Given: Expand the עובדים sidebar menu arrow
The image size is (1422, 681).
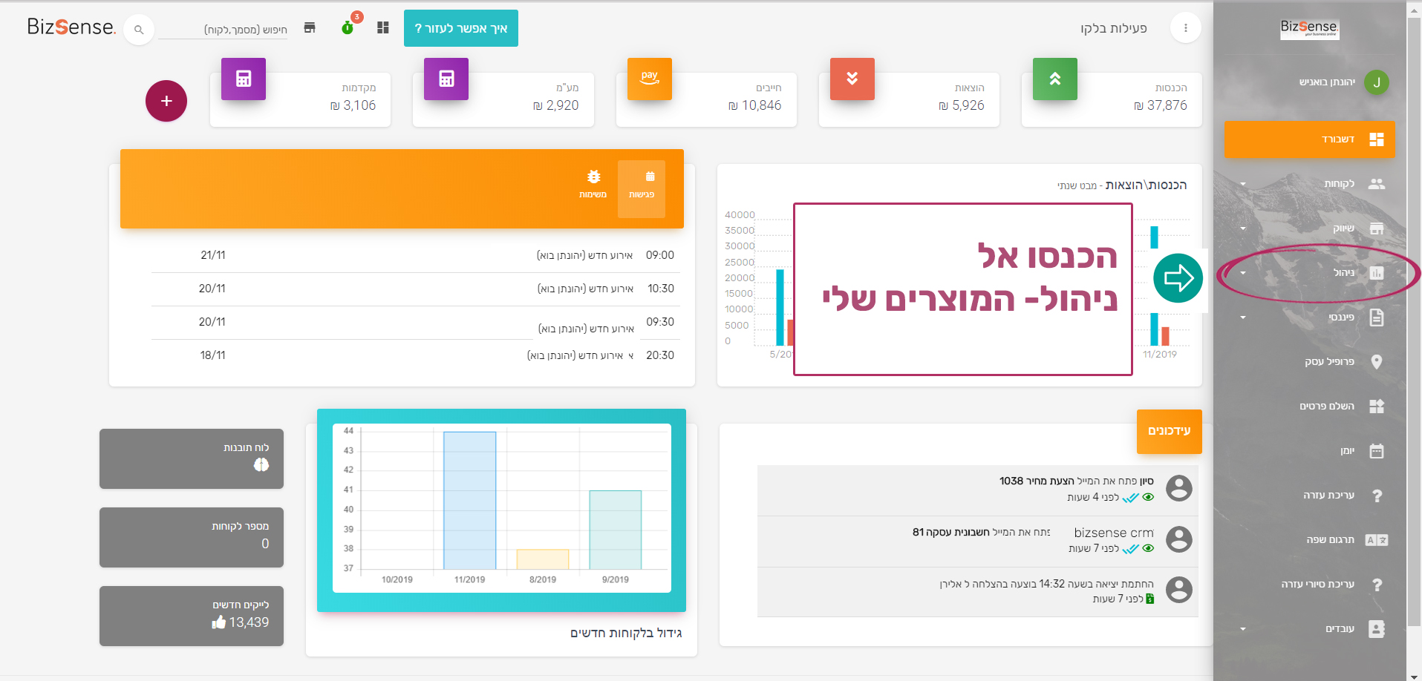Looking at the screenshot, I should coord(1243,629).
